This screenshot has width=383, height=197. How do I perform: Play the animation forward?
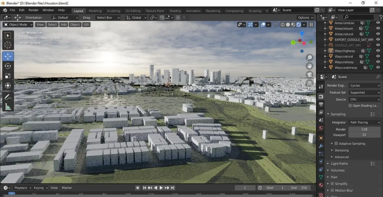pos(161,188)
